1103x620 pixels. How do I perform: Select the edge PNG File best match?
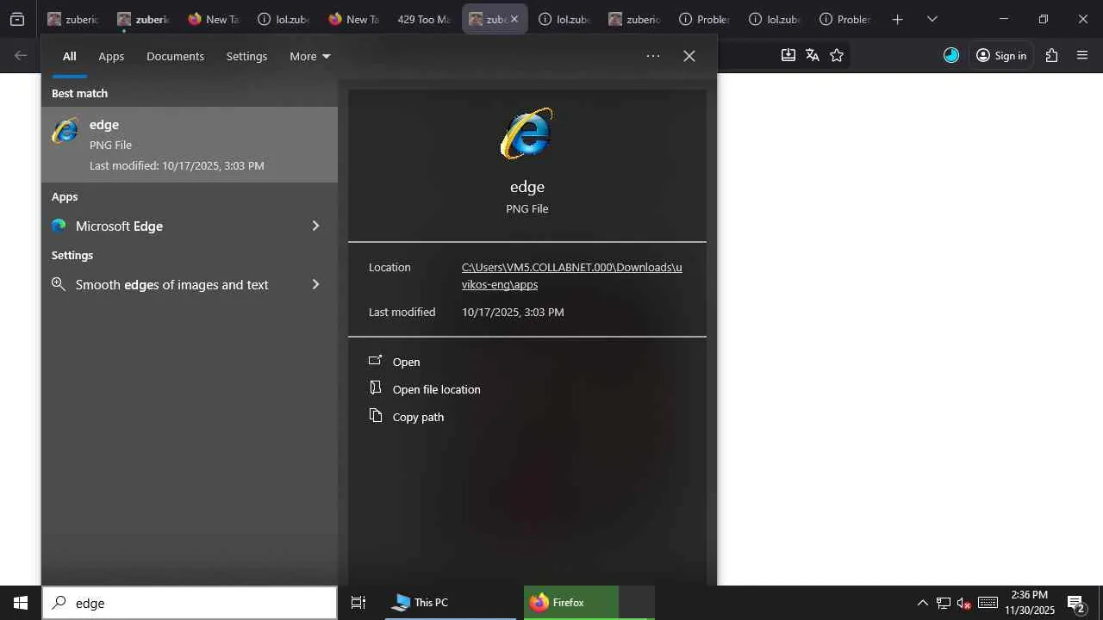190,145
